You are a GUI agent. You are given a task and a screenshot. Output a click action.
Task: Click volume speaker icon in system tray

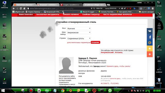[x=143, y=91]
